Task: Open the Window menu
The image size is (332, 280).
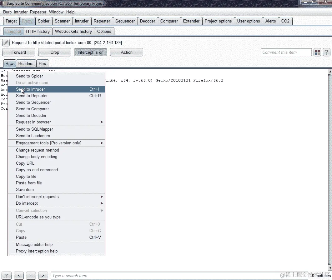Action: pyautogui.click(x=56, y=12)
